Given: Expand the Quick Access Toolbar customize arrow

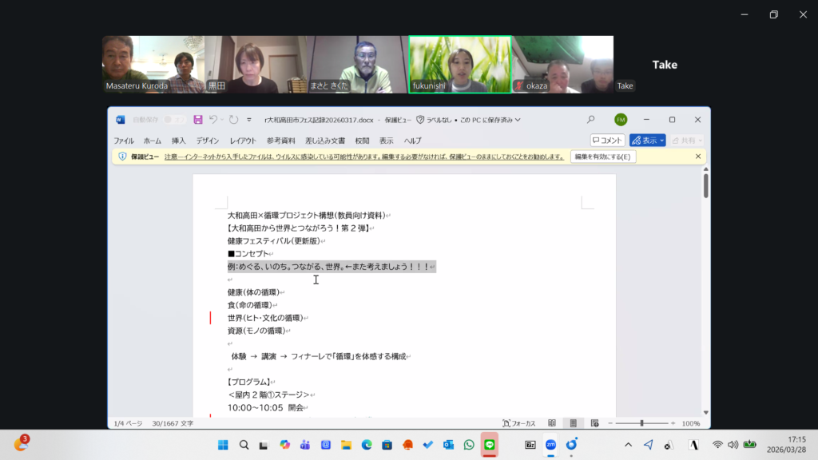Looking at the screenshot, I should coord(249,120).
